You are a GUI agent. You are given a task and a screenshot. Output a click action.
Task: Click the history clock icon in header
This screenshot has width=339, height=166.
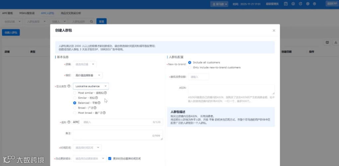tap(300, 4)
